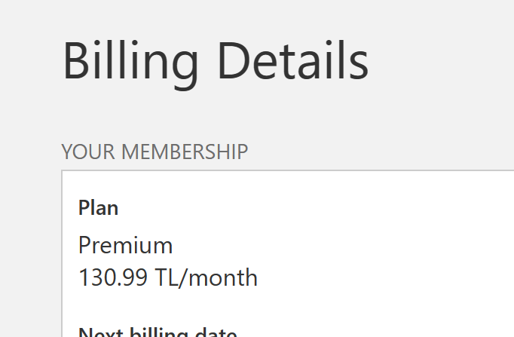Select the Premium plan name text
514x337 pixels.
tap(125, 245)
